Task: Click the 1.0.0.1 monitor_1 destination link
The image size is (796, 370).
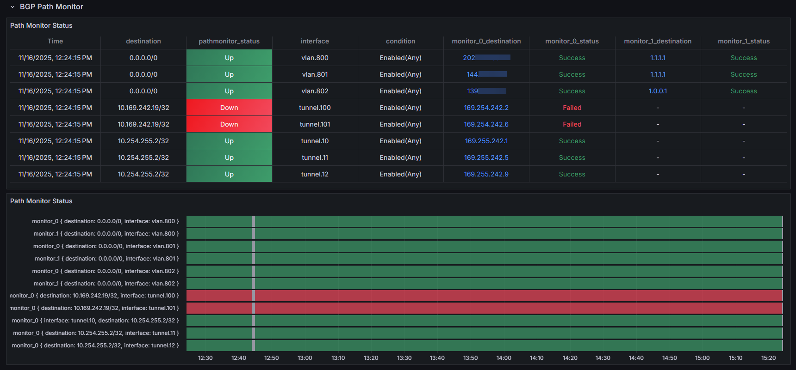Action: coord(658,91)
